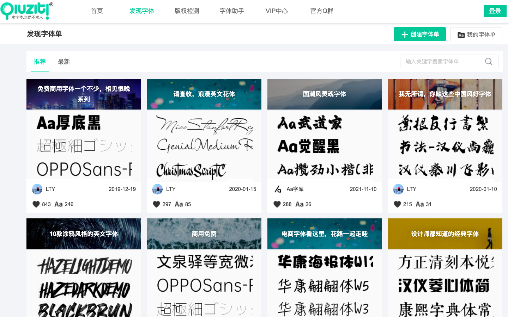Click the date 2019-12-19
The height and width of the screenshot is (317, 508).
coord(122,189)
